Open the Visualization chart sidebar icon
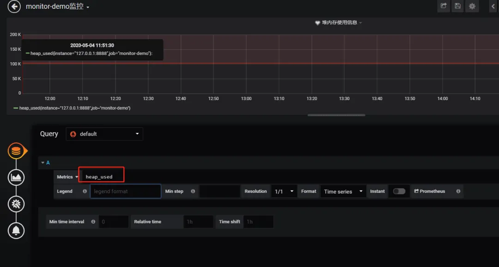The width and height of the screenshot is (499, 267). [x=16, y=177]
